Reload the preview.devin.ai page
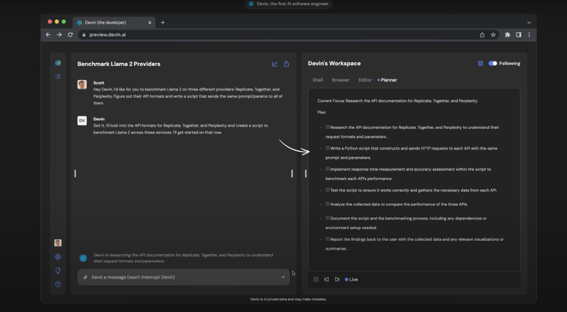 coord(70,35)
